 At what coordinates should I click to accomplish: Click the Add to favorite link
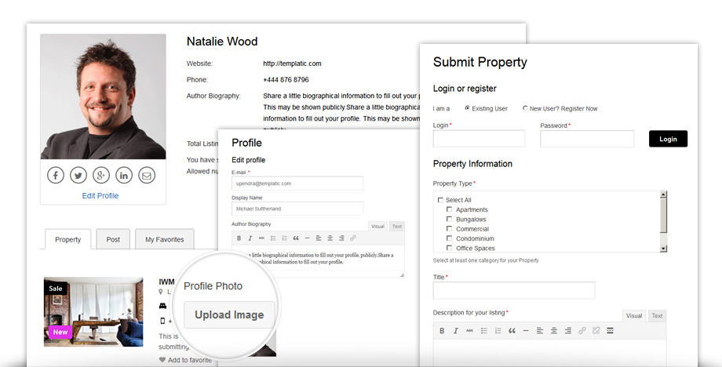[190, 360]
